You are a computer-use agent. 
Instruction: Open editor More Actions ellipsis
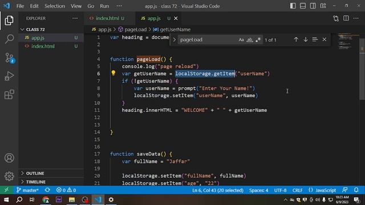(356, 18)
